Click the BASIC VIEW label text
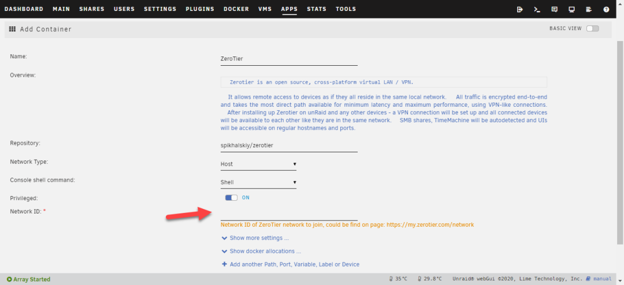 (566, 29)
